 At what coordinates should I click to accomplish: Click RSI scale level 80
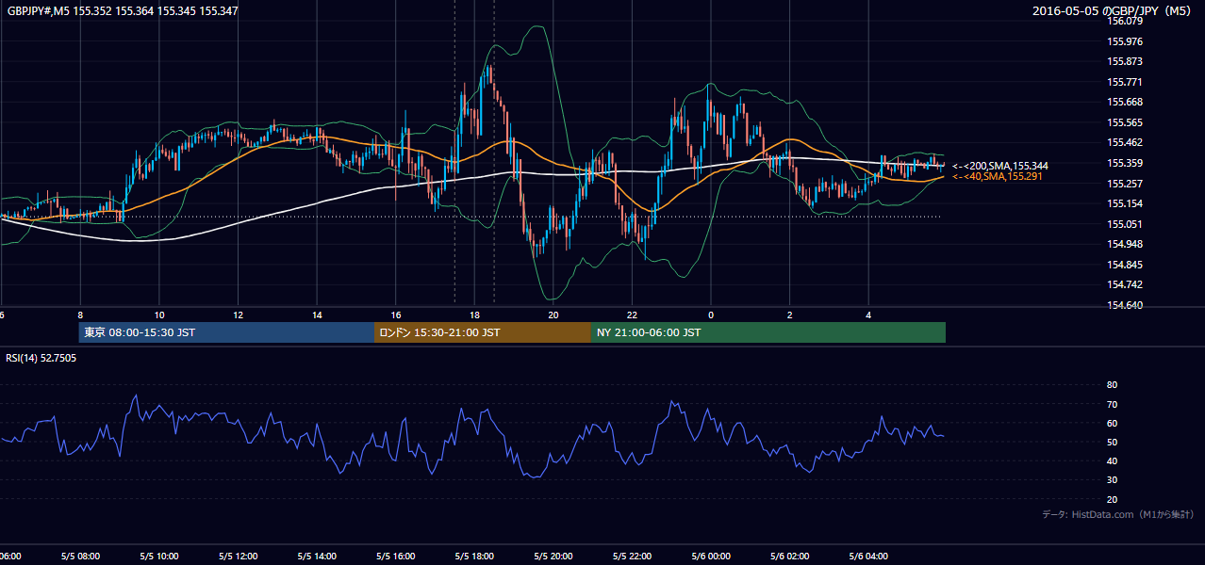coord(1112,385)
